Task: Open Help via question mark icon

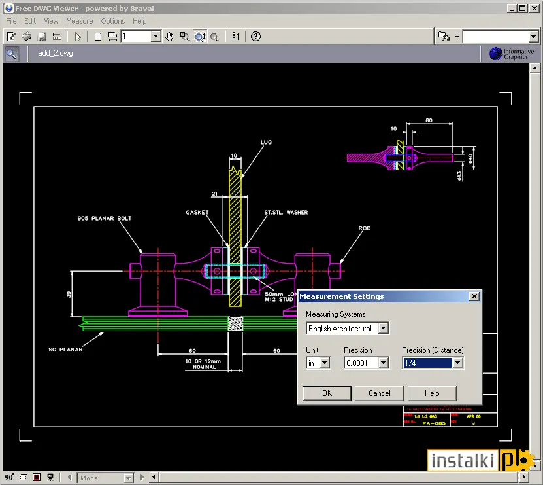Action: pyautogui.click(x=255, y=37)
